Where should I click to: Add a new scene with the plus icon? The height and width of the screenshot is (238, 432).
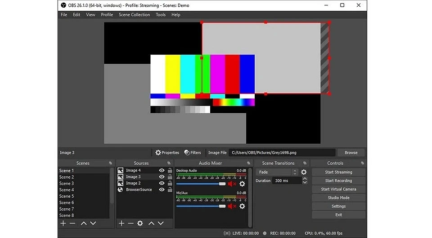(63, 223)
